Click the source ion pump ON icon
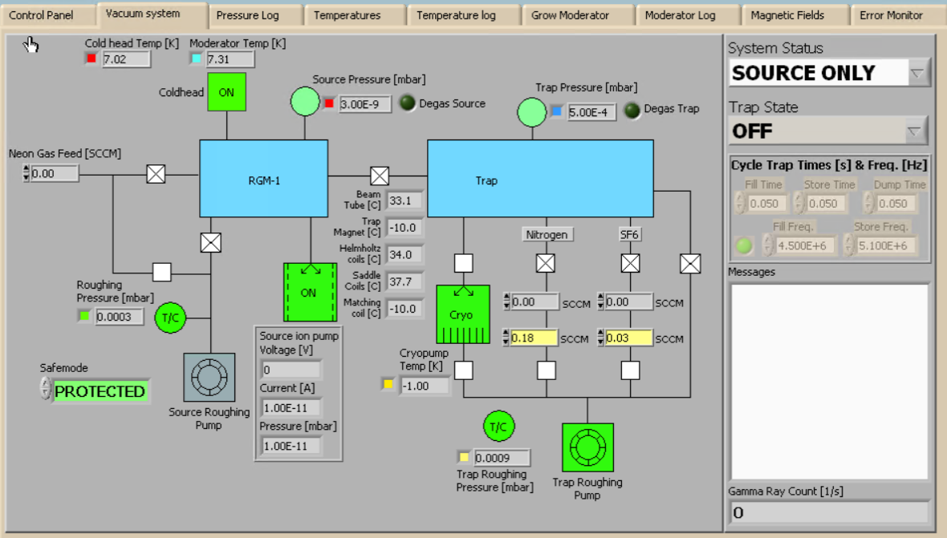947x538 pixels. [x=309, y=292]
